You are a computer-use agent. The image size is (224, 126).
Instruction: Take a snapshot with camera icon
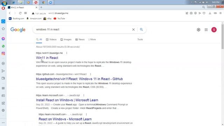(x=191, y=13)
